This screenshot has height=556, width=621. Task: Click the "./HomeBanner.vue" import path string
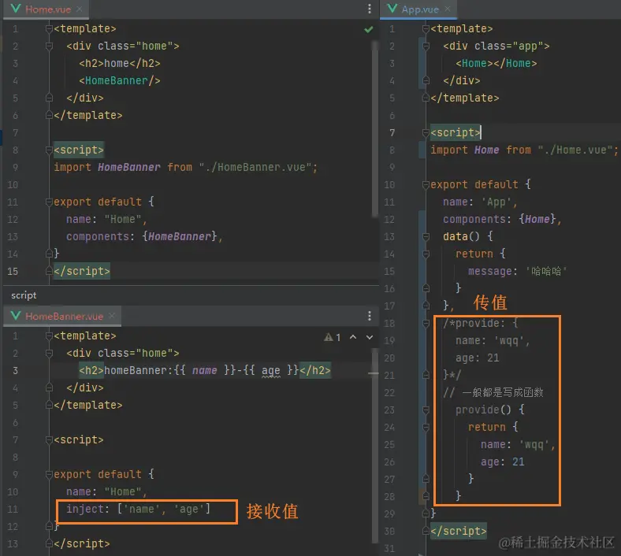[255, 168]
